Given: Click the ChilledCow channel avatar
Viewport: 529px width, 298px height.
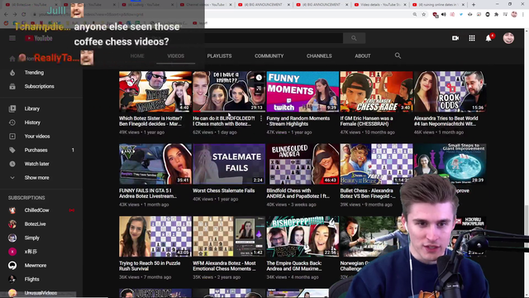Looking at the screenshot, I should pos(12,210).
